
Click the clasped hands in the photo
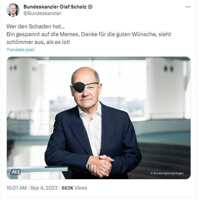(x=100, y=166)
